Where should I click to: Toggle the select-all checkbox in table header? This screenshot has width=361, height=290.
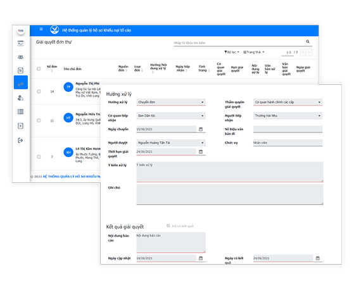(x=39, y=68)
